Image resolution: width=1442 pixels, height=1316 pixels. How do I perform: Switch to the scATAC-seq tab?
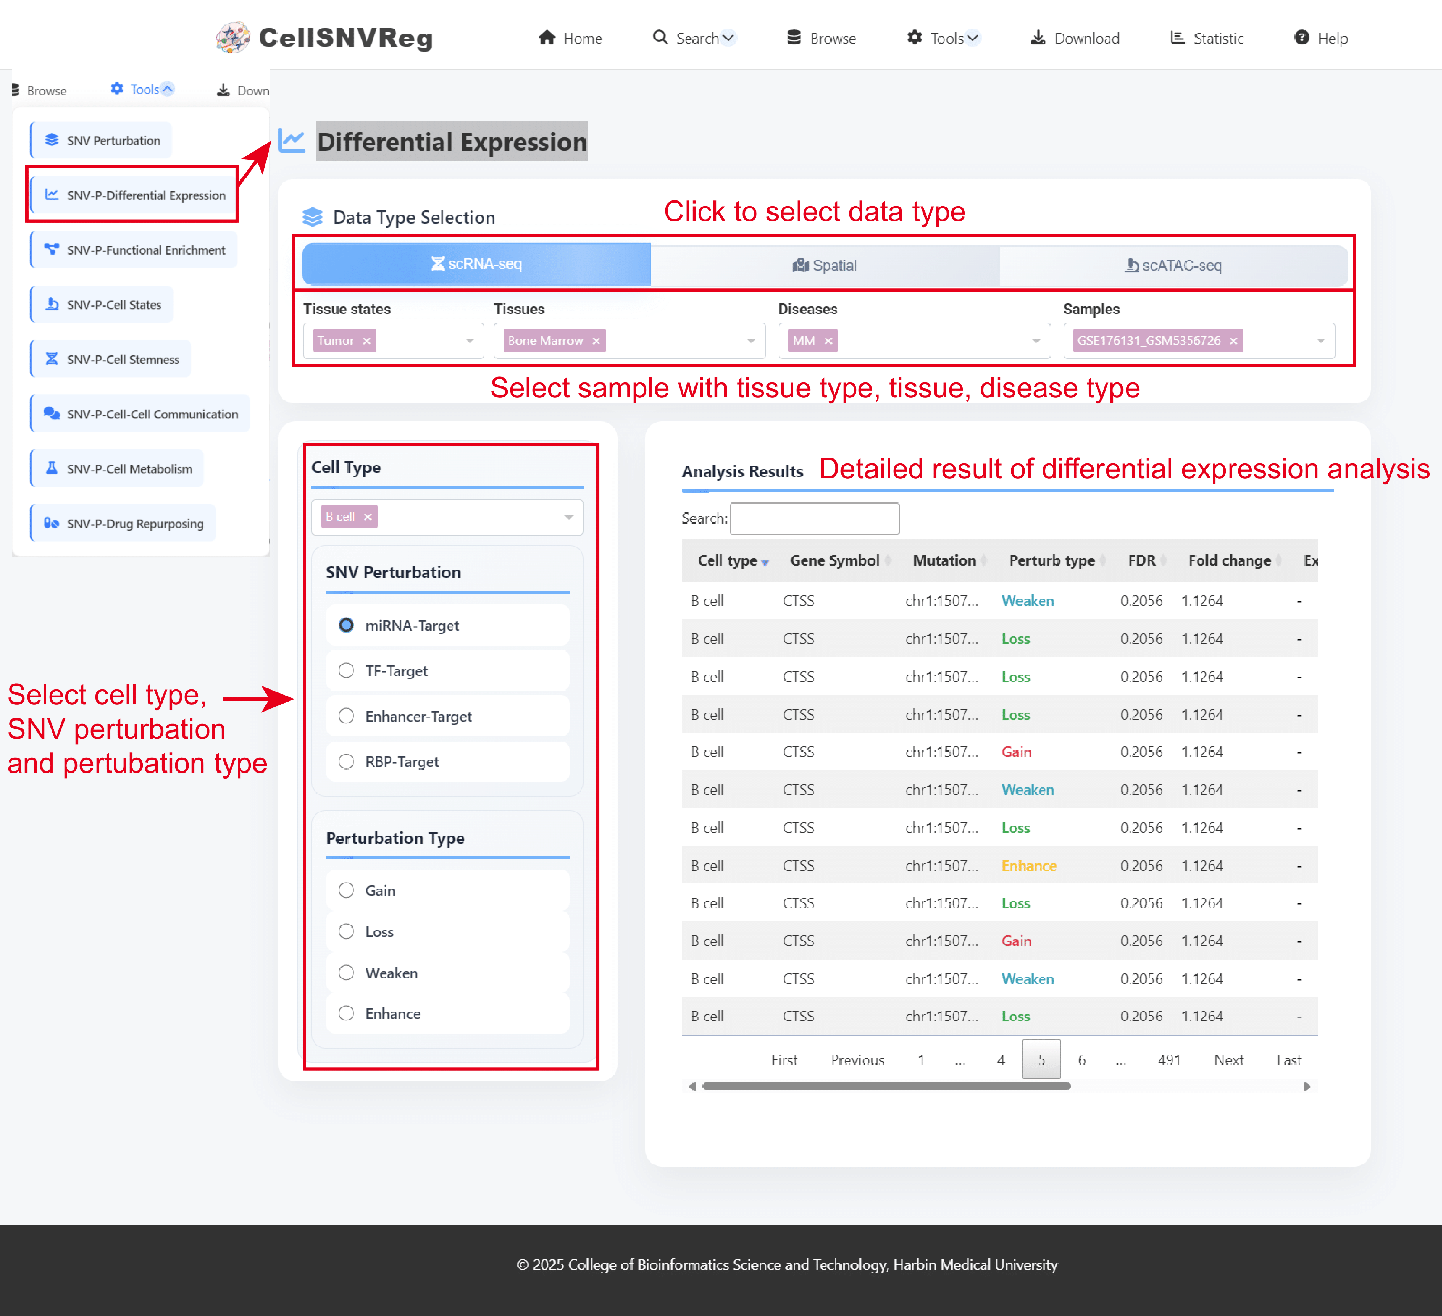coord(1173,266)
